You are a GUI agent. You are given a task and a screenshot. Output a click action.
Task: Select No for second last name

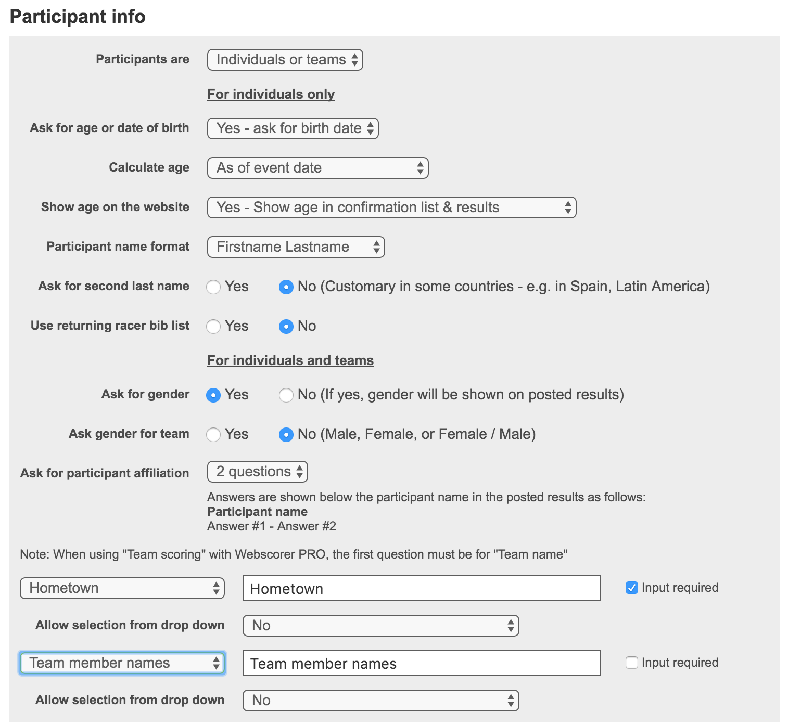coord(286,287)
